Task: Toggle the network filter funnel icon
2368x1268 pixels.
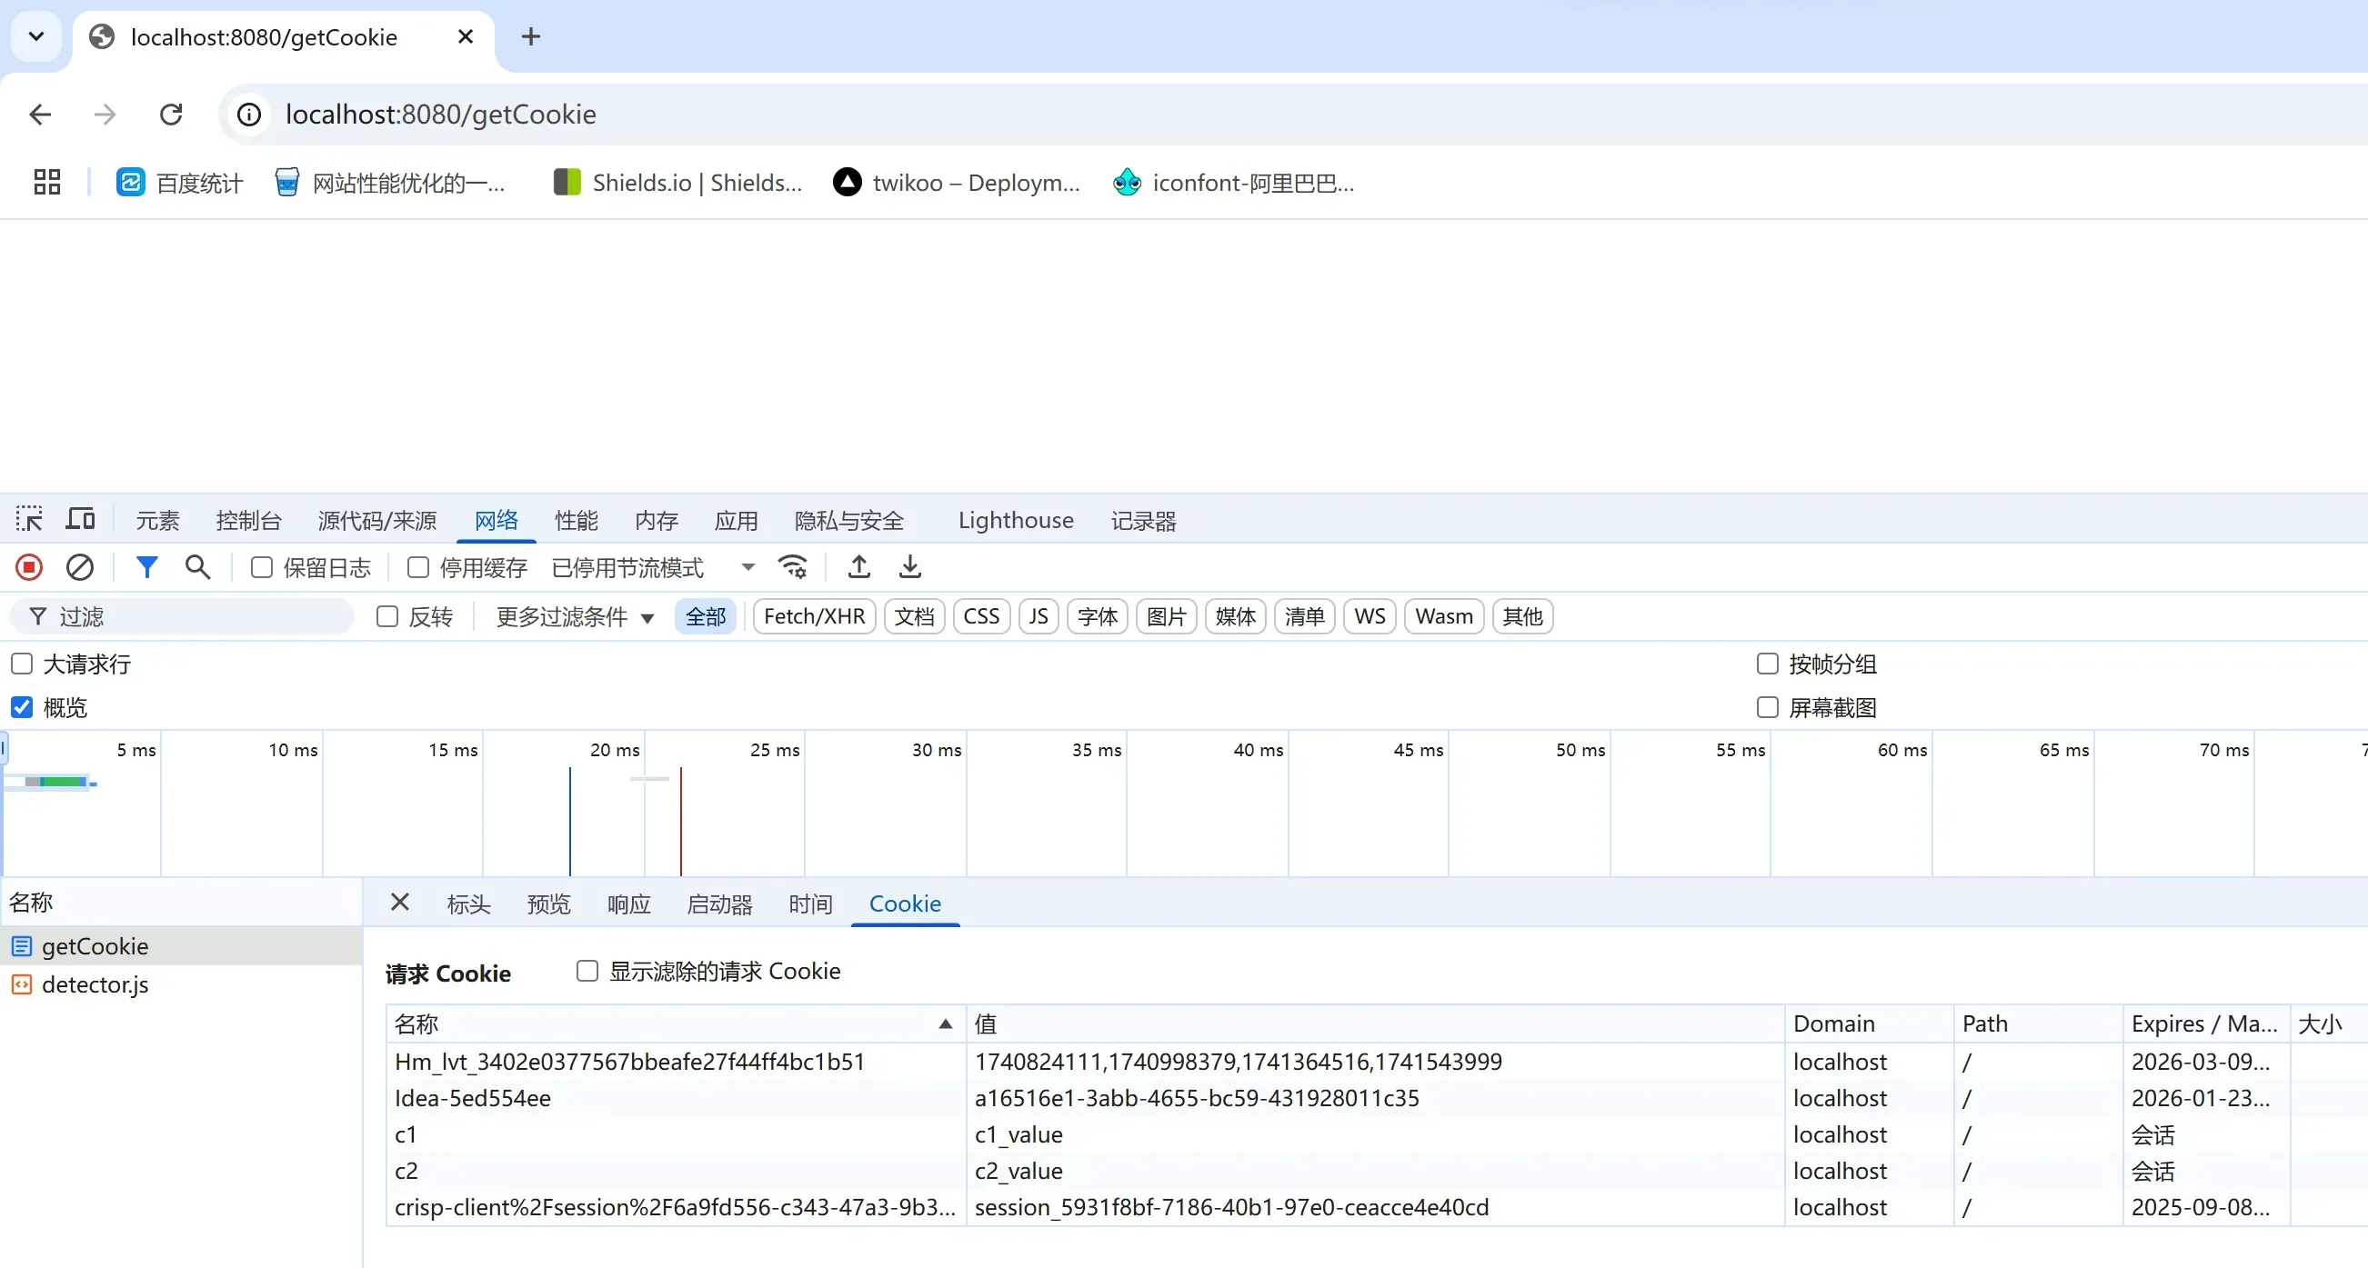Action: (146, 567)
